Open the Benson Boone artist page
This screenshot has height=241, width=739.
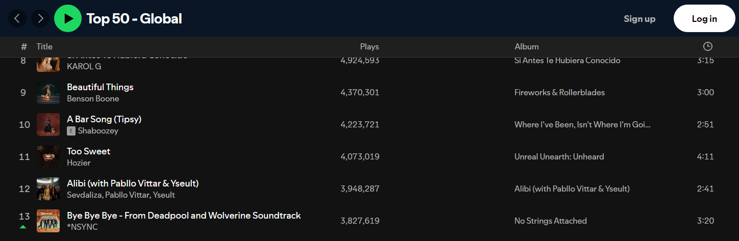coord(93,99)
